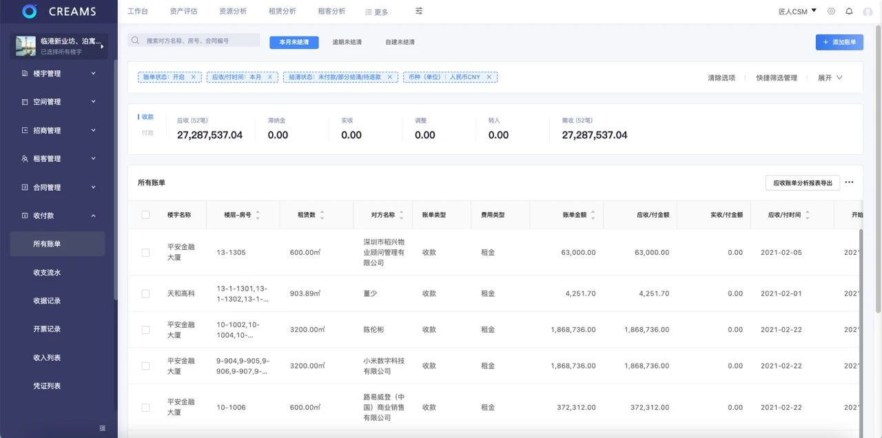The width and height of the screenshot is (882, 438).
Task: Go to 工作台 in top navigation
Action: pyautogui.click(x=137, y=12)
